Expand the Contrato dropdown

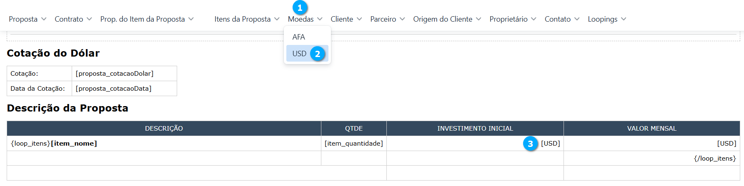point(73,19)
